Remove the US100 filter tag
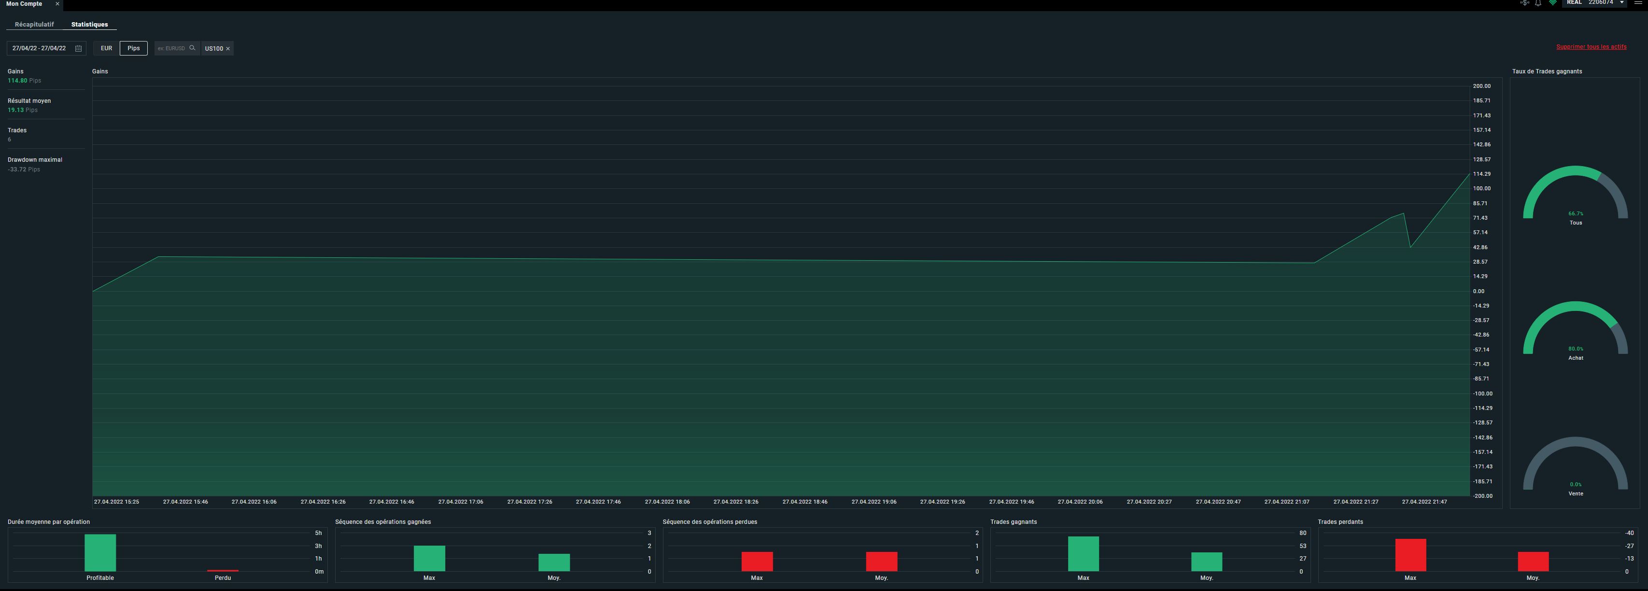Image resolution: width=1648 pixels, height=591 pixels. [228, 49]
